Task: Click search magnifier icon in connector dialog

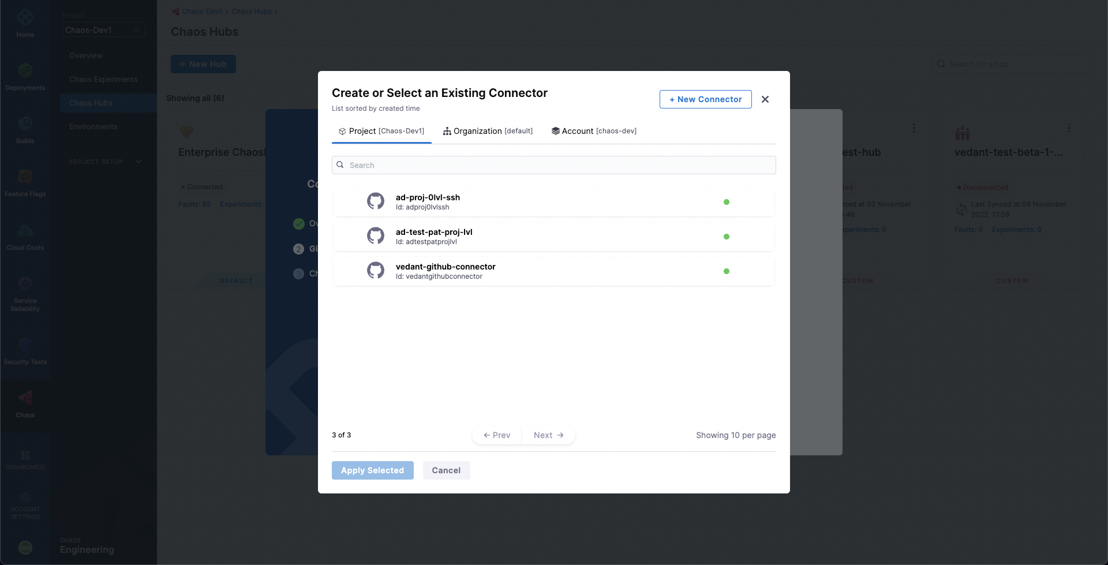Action: point(340,165)
